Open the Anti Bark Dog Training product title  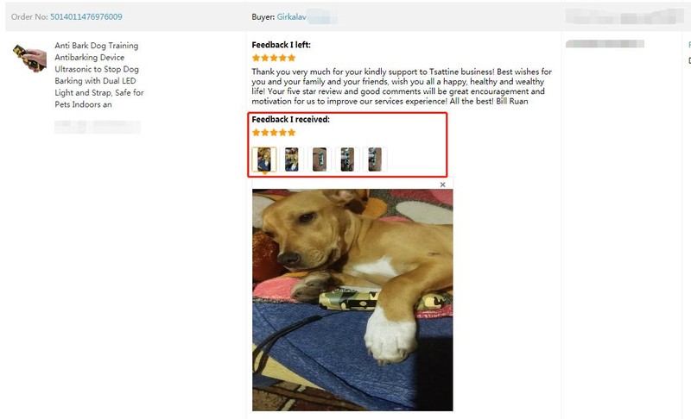(98, 75)
